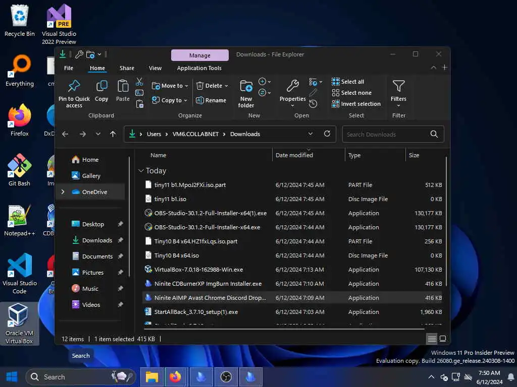Open the Easy access dropdown
This screenshot has height=387, width=517.
click(x=265, y=93)
